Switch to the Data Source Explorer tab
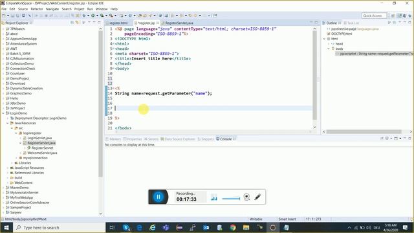 (x=180, y=139)
